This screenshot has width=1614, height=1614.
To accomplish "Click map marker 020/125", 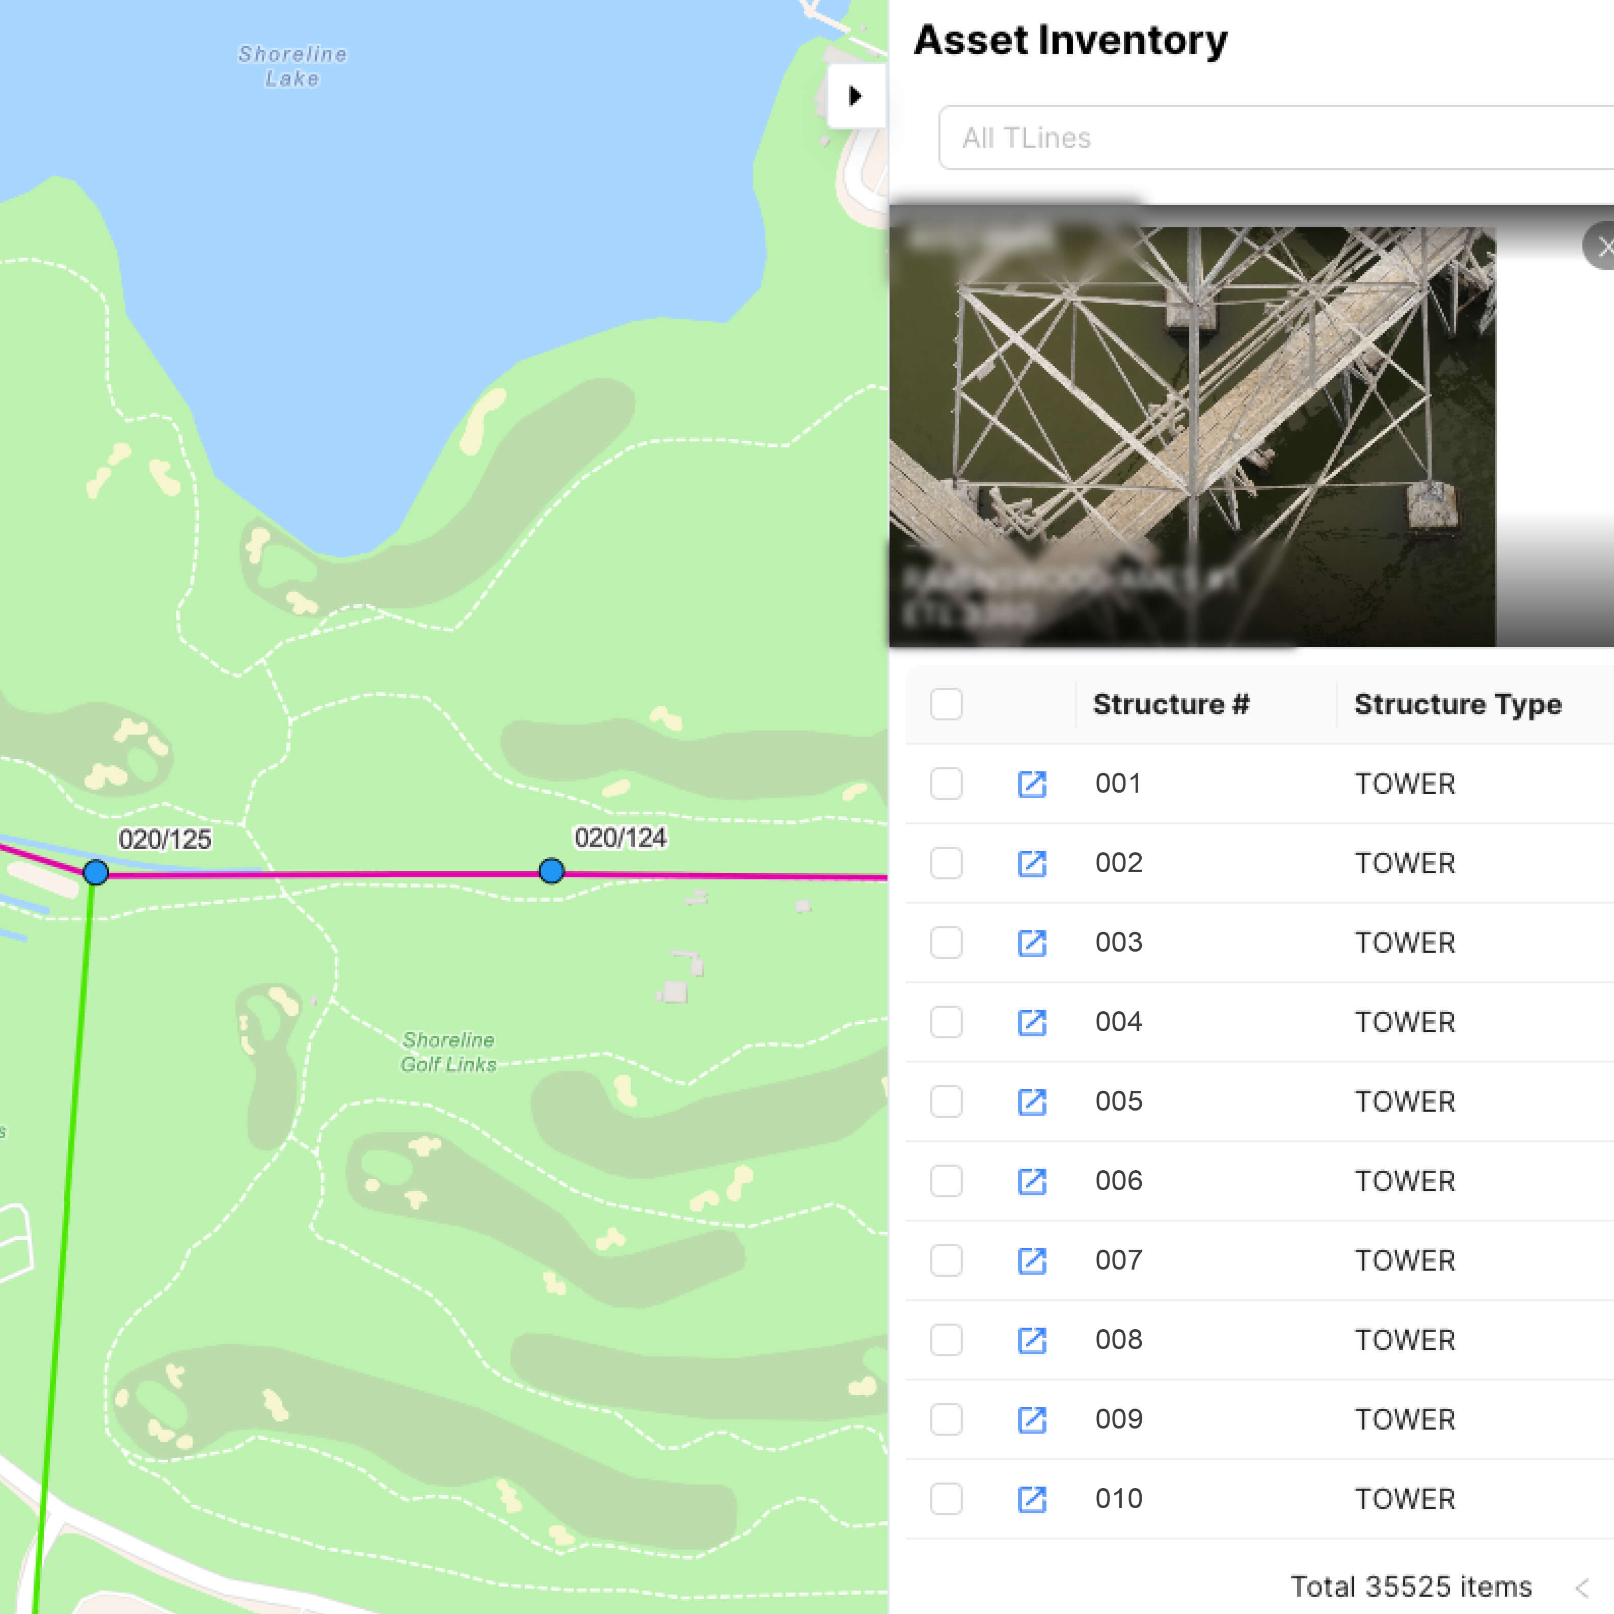I will [x=96, y=873].
